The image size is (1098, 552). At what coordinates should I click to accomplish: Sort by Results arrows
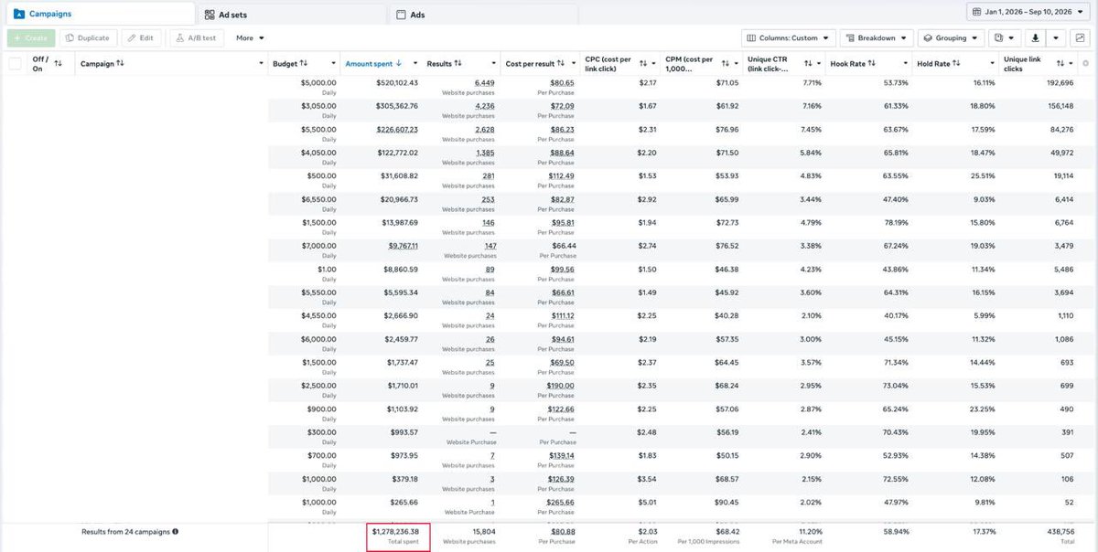(457, 63)
